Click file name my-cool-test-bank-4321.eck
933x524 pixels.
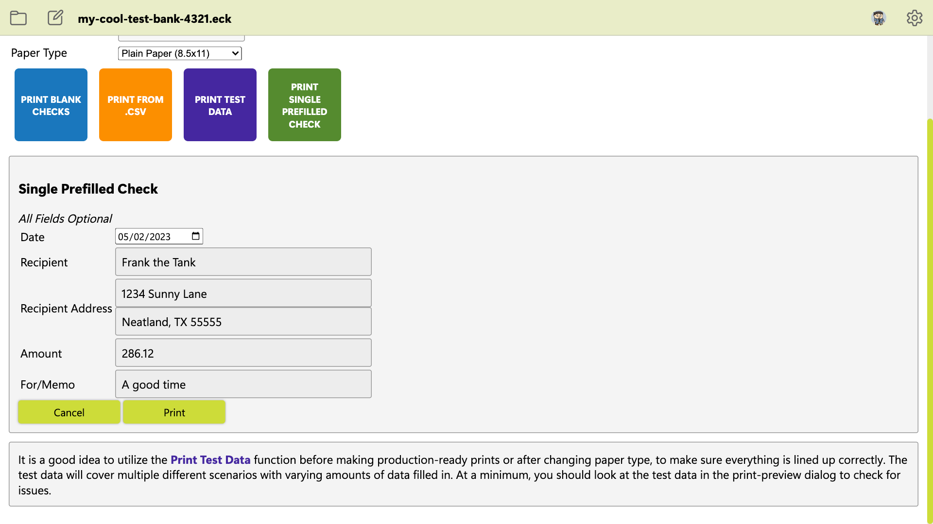tap(155, 18)
